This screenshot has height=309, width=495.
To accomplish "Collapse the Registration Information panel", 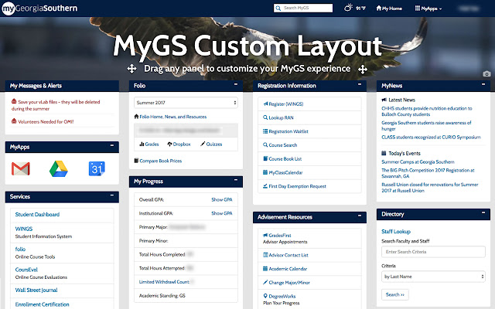I will pos(360,84).
